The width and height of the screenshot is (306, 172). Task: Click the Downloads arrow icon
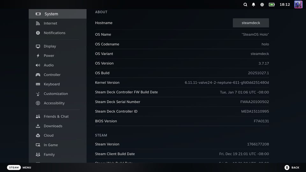[x=38, y=126]
